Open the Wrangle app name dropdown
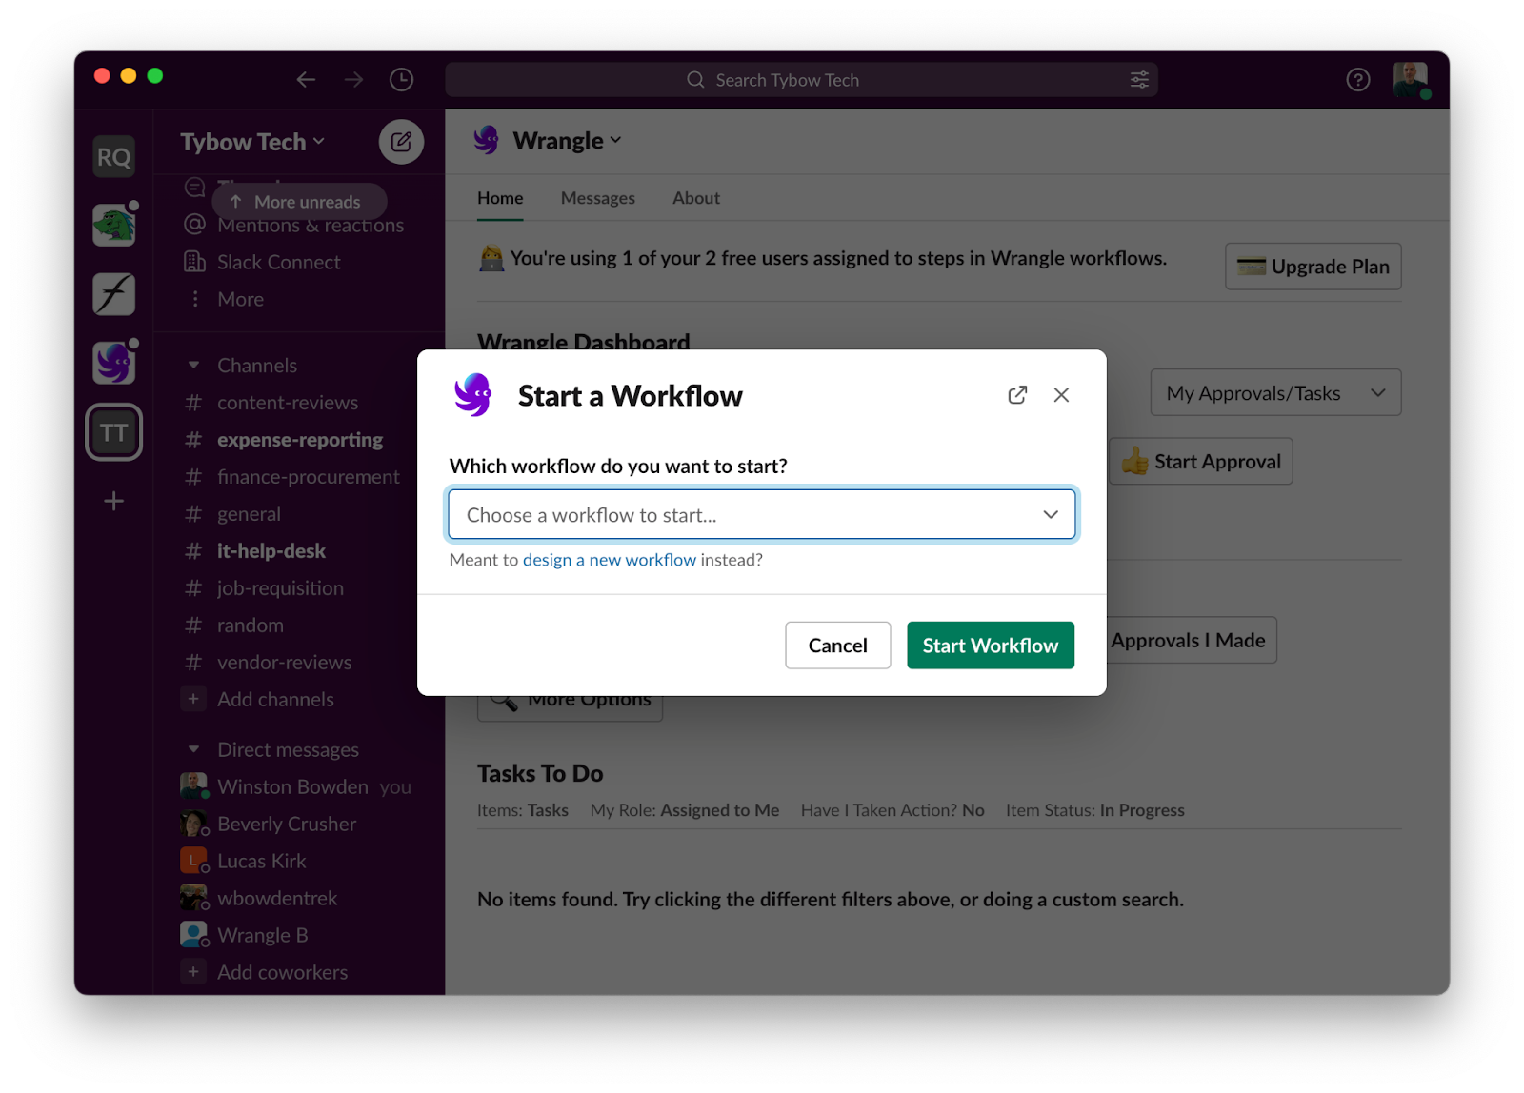Viewport: 1524px width, 1093px height. (x=567, y=141)
